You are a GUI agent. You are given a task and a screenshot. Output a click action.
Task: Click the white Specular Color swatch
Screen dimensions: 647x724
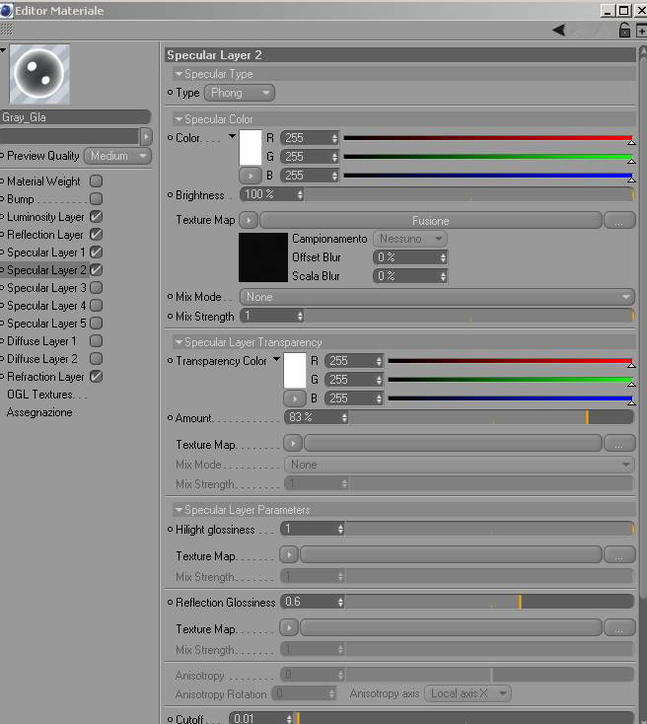[251, 148]
